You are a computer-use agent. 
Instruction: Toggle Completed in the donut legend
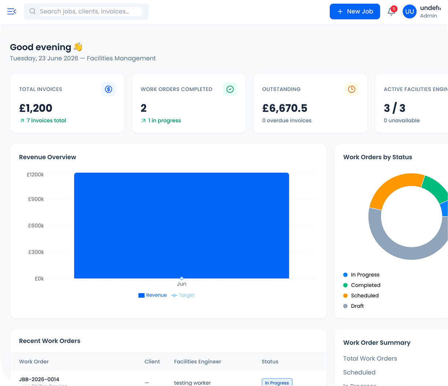click(x=362, y=285)
